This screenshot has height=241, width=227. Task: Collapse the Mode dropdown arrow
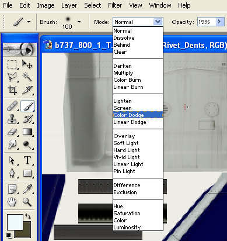pyautogui.click(x=158, y=22)
